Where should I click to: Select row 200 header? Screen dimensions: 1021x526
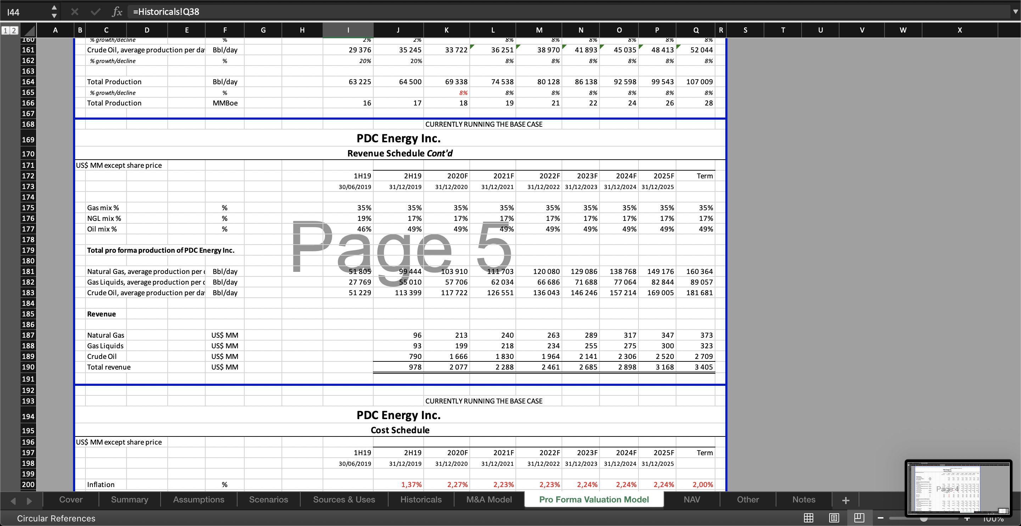pyautogui.click(x=28, y=485)
